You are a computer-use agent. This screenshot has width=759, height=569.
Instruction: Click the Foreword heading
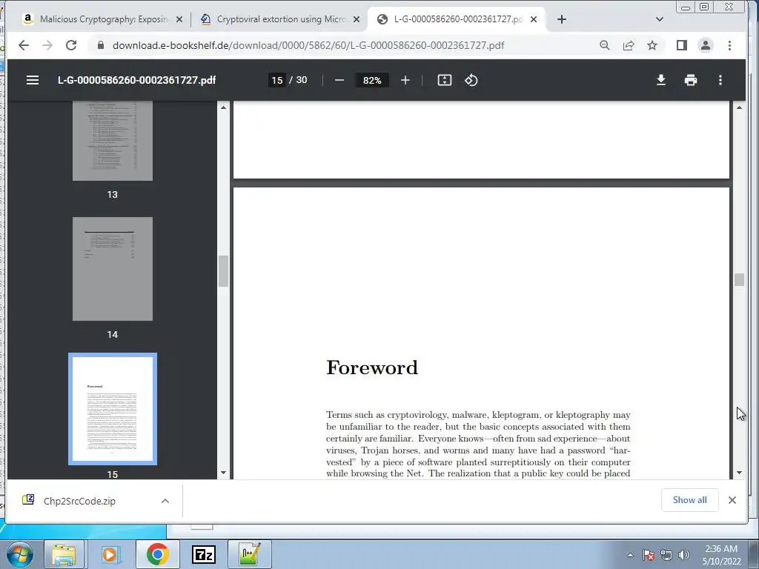click(372, 367)
